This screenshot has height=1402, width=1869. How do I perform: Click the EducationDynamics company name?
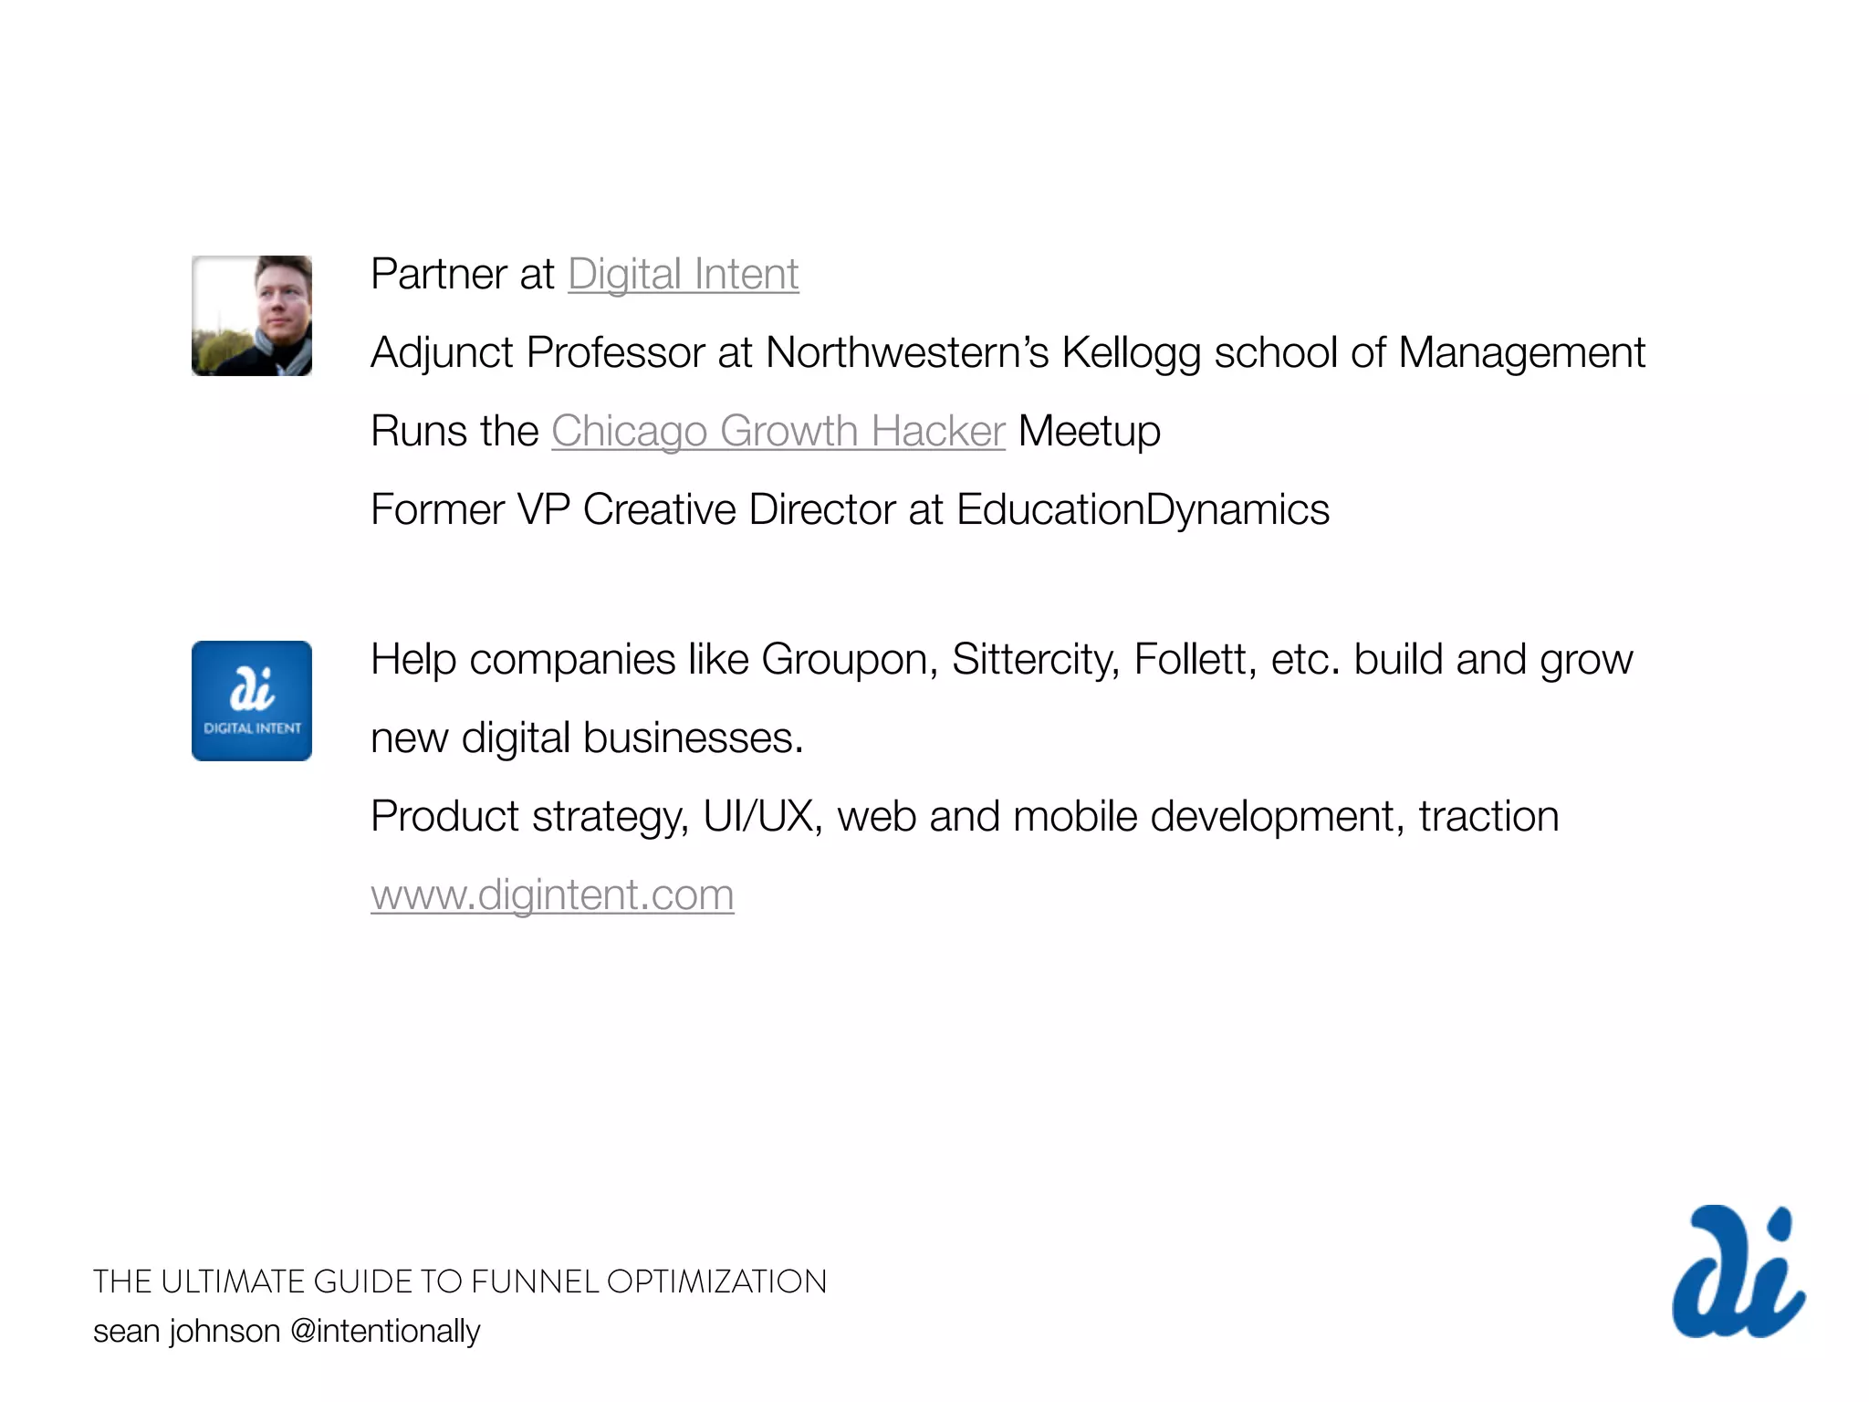coord(1143,509)
